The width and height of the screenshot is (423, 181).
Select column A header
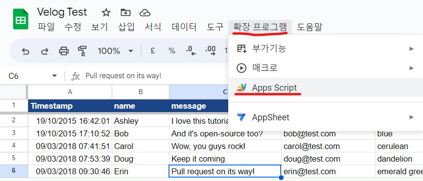click(x=70, y=92)
